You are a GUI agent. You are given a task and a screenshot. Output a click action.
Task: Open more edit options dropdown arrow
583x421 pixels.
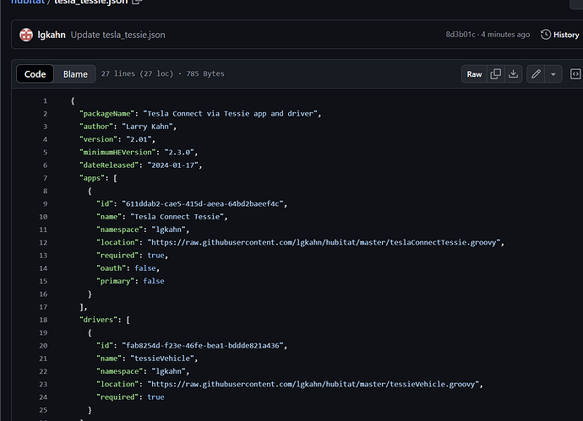coord(553,74)
